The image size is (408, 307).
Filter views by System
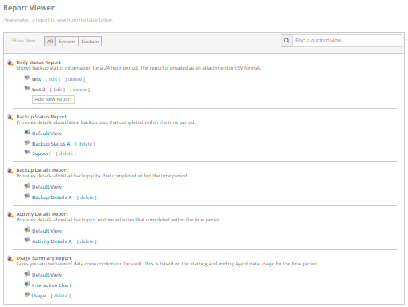[x=67, y=42]
